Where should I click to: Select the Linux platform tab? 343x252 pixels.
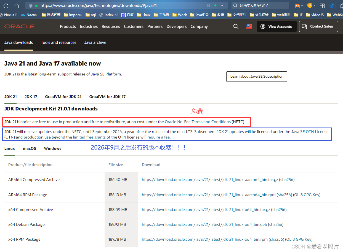pyautogui.click(x=10, y=148)
